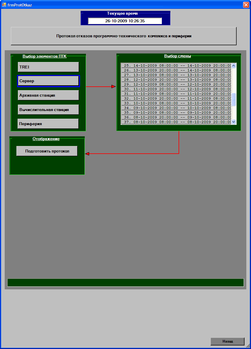Select shift row 32. 10-10-2009 20:00:00
Image resolution: width=251 pixels, height=349 pixels.
click(x=176, y=98)
